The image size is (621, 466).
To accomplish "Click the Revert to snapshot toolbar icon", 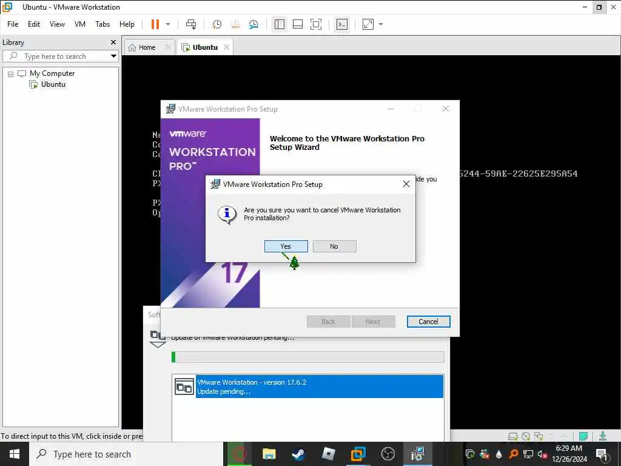I will 235,24.
